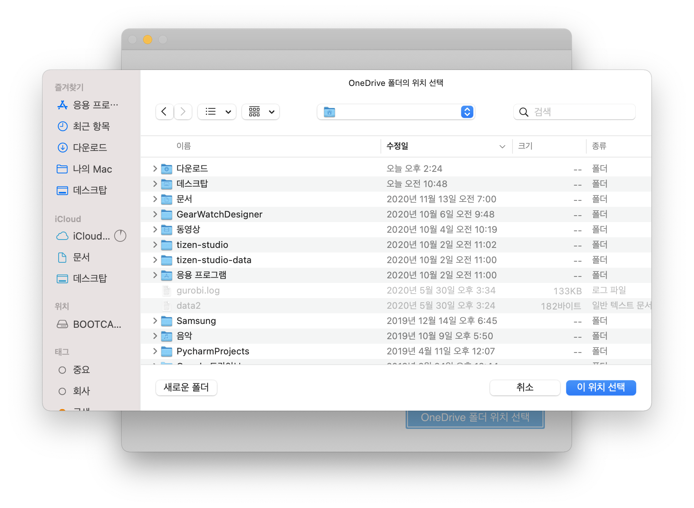Expand the tizen-studio folder
The height and width of the screenshot is (508, 694).
pyautogui.click(x=155, y=244)
